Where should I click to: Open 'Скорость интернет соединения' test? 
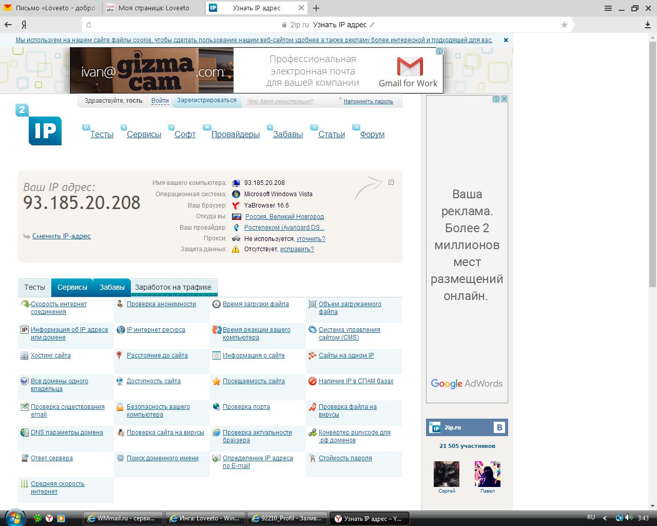tap(59, 308)
